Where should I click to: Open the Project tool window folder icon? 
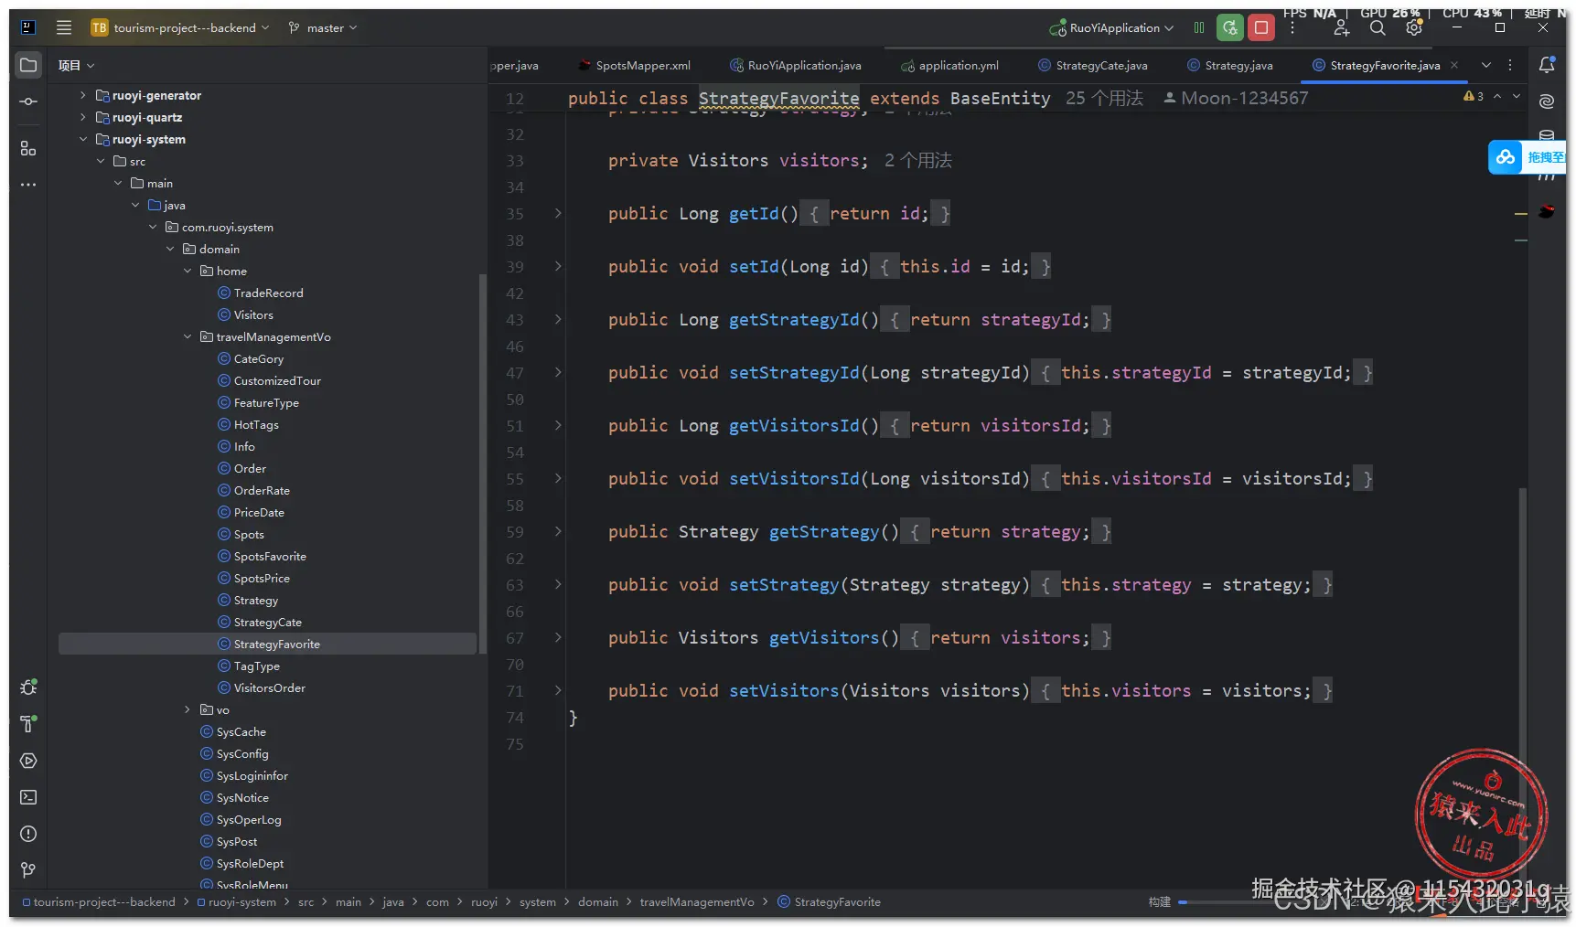point(28,65)
